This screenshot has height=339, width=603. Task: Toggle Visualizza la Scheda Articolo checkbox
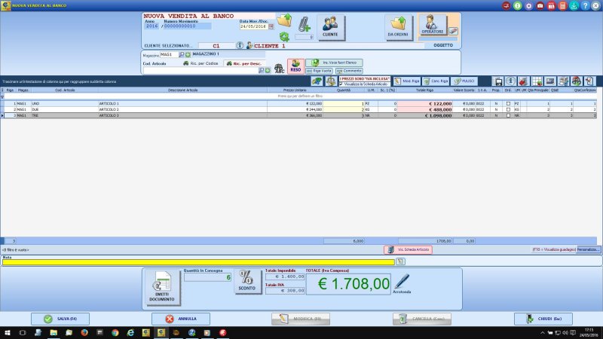click(x=341, y=84)
